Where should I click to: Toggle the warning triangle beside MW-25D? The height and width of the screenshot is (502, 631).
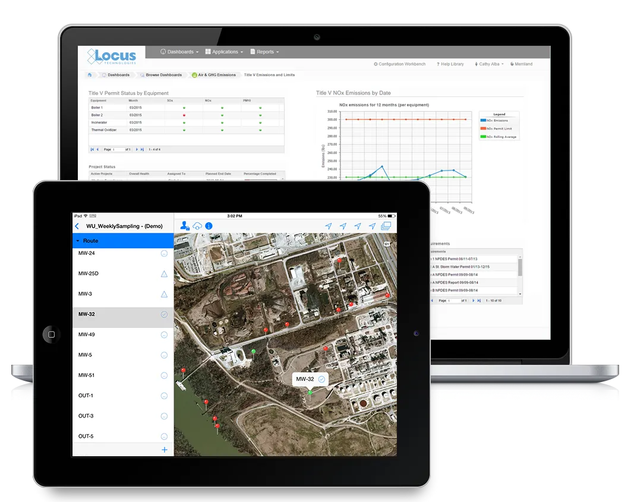pos(165,273)
